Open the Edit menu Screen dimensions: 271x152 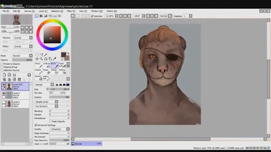click(x=17, y=11)
